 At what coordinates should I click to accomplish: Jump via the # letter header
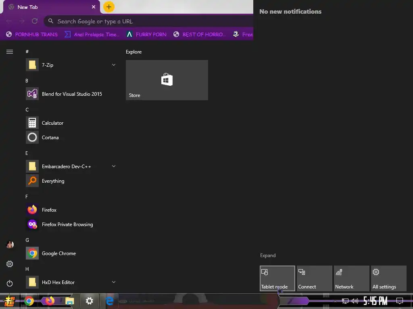[27, 51]
